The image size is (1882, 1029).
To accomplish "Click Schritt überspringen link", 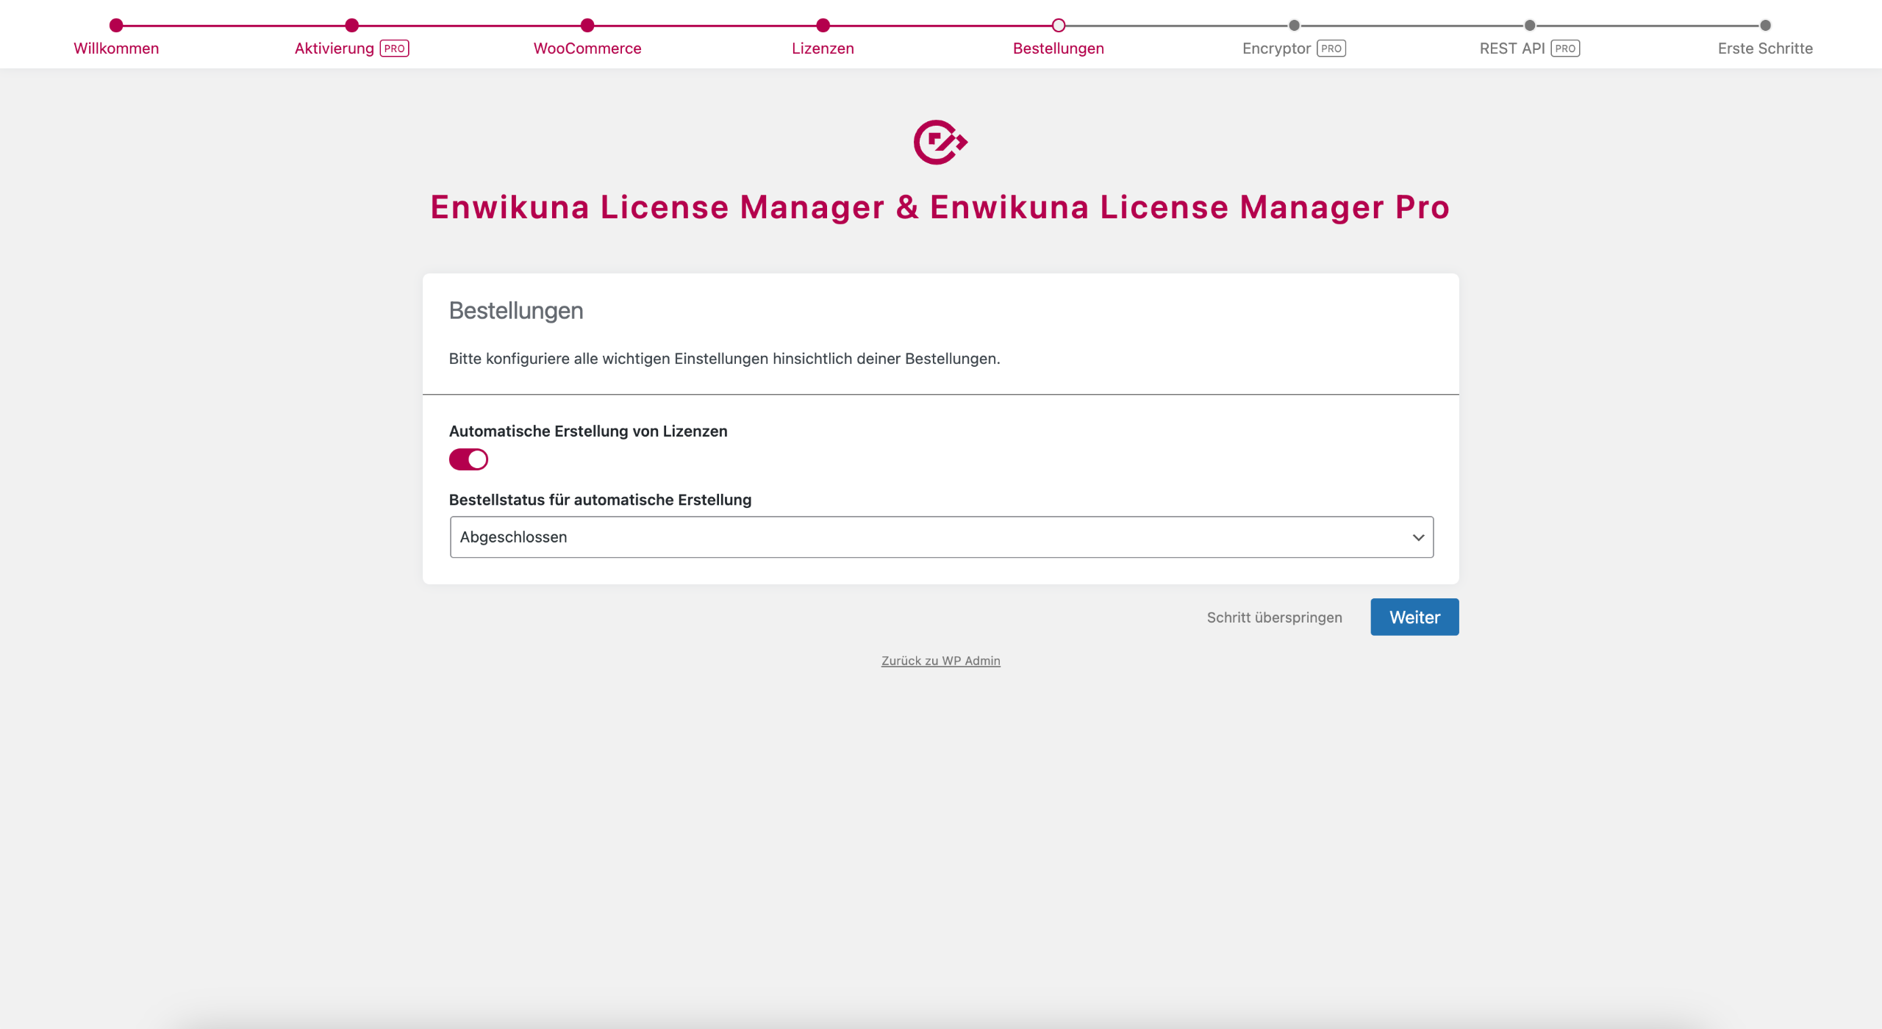I will 1275,617.
